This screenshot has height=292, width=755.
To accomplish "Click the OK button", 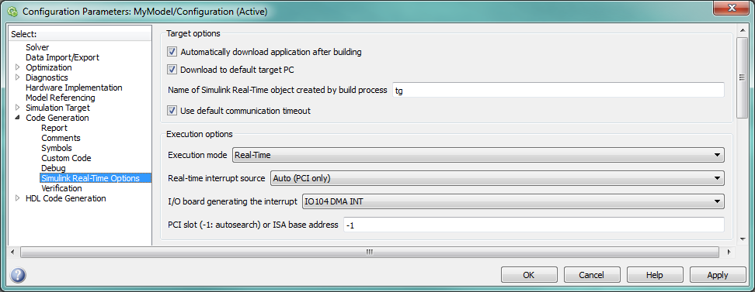I will (x=529, y=275).
